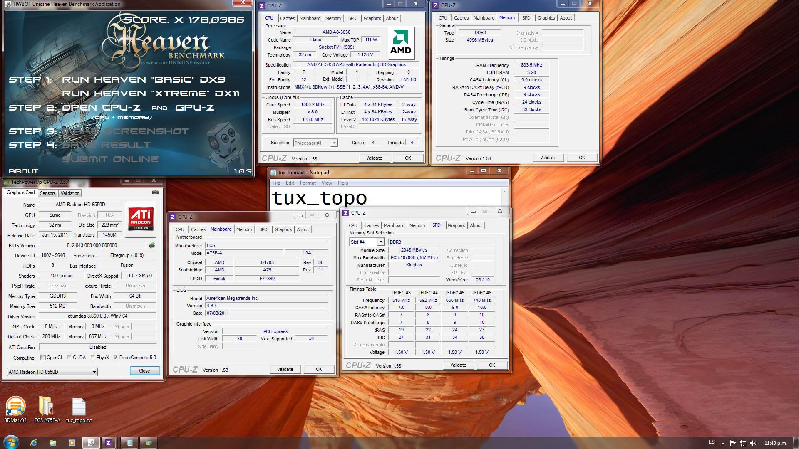Click the mainboard model value A75F-A
The image size is (799, 449).
(x=244, y=253)
